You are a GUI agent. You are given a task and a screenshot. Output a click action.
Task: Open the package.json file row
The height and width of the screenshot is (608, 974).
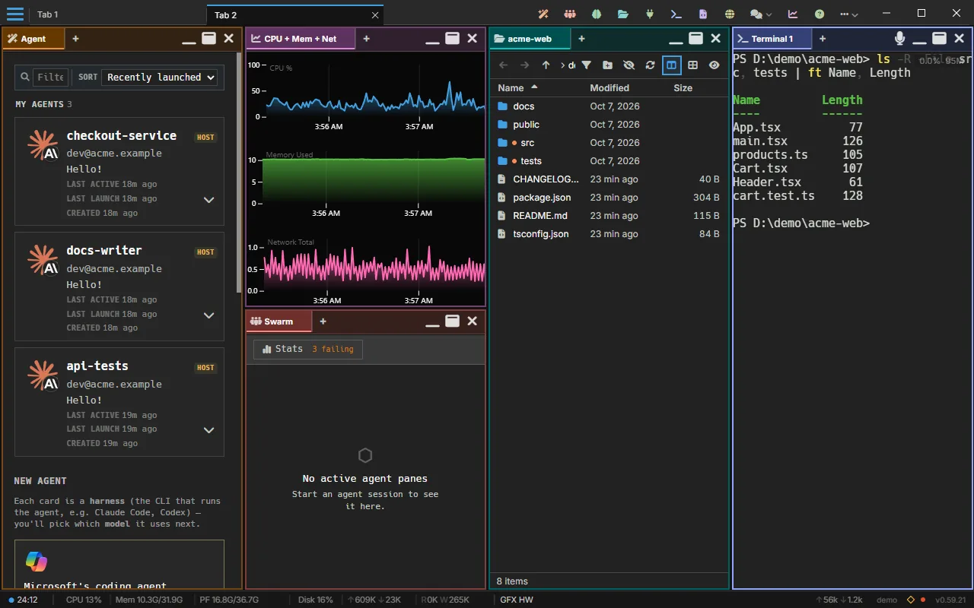click(609, 198)
